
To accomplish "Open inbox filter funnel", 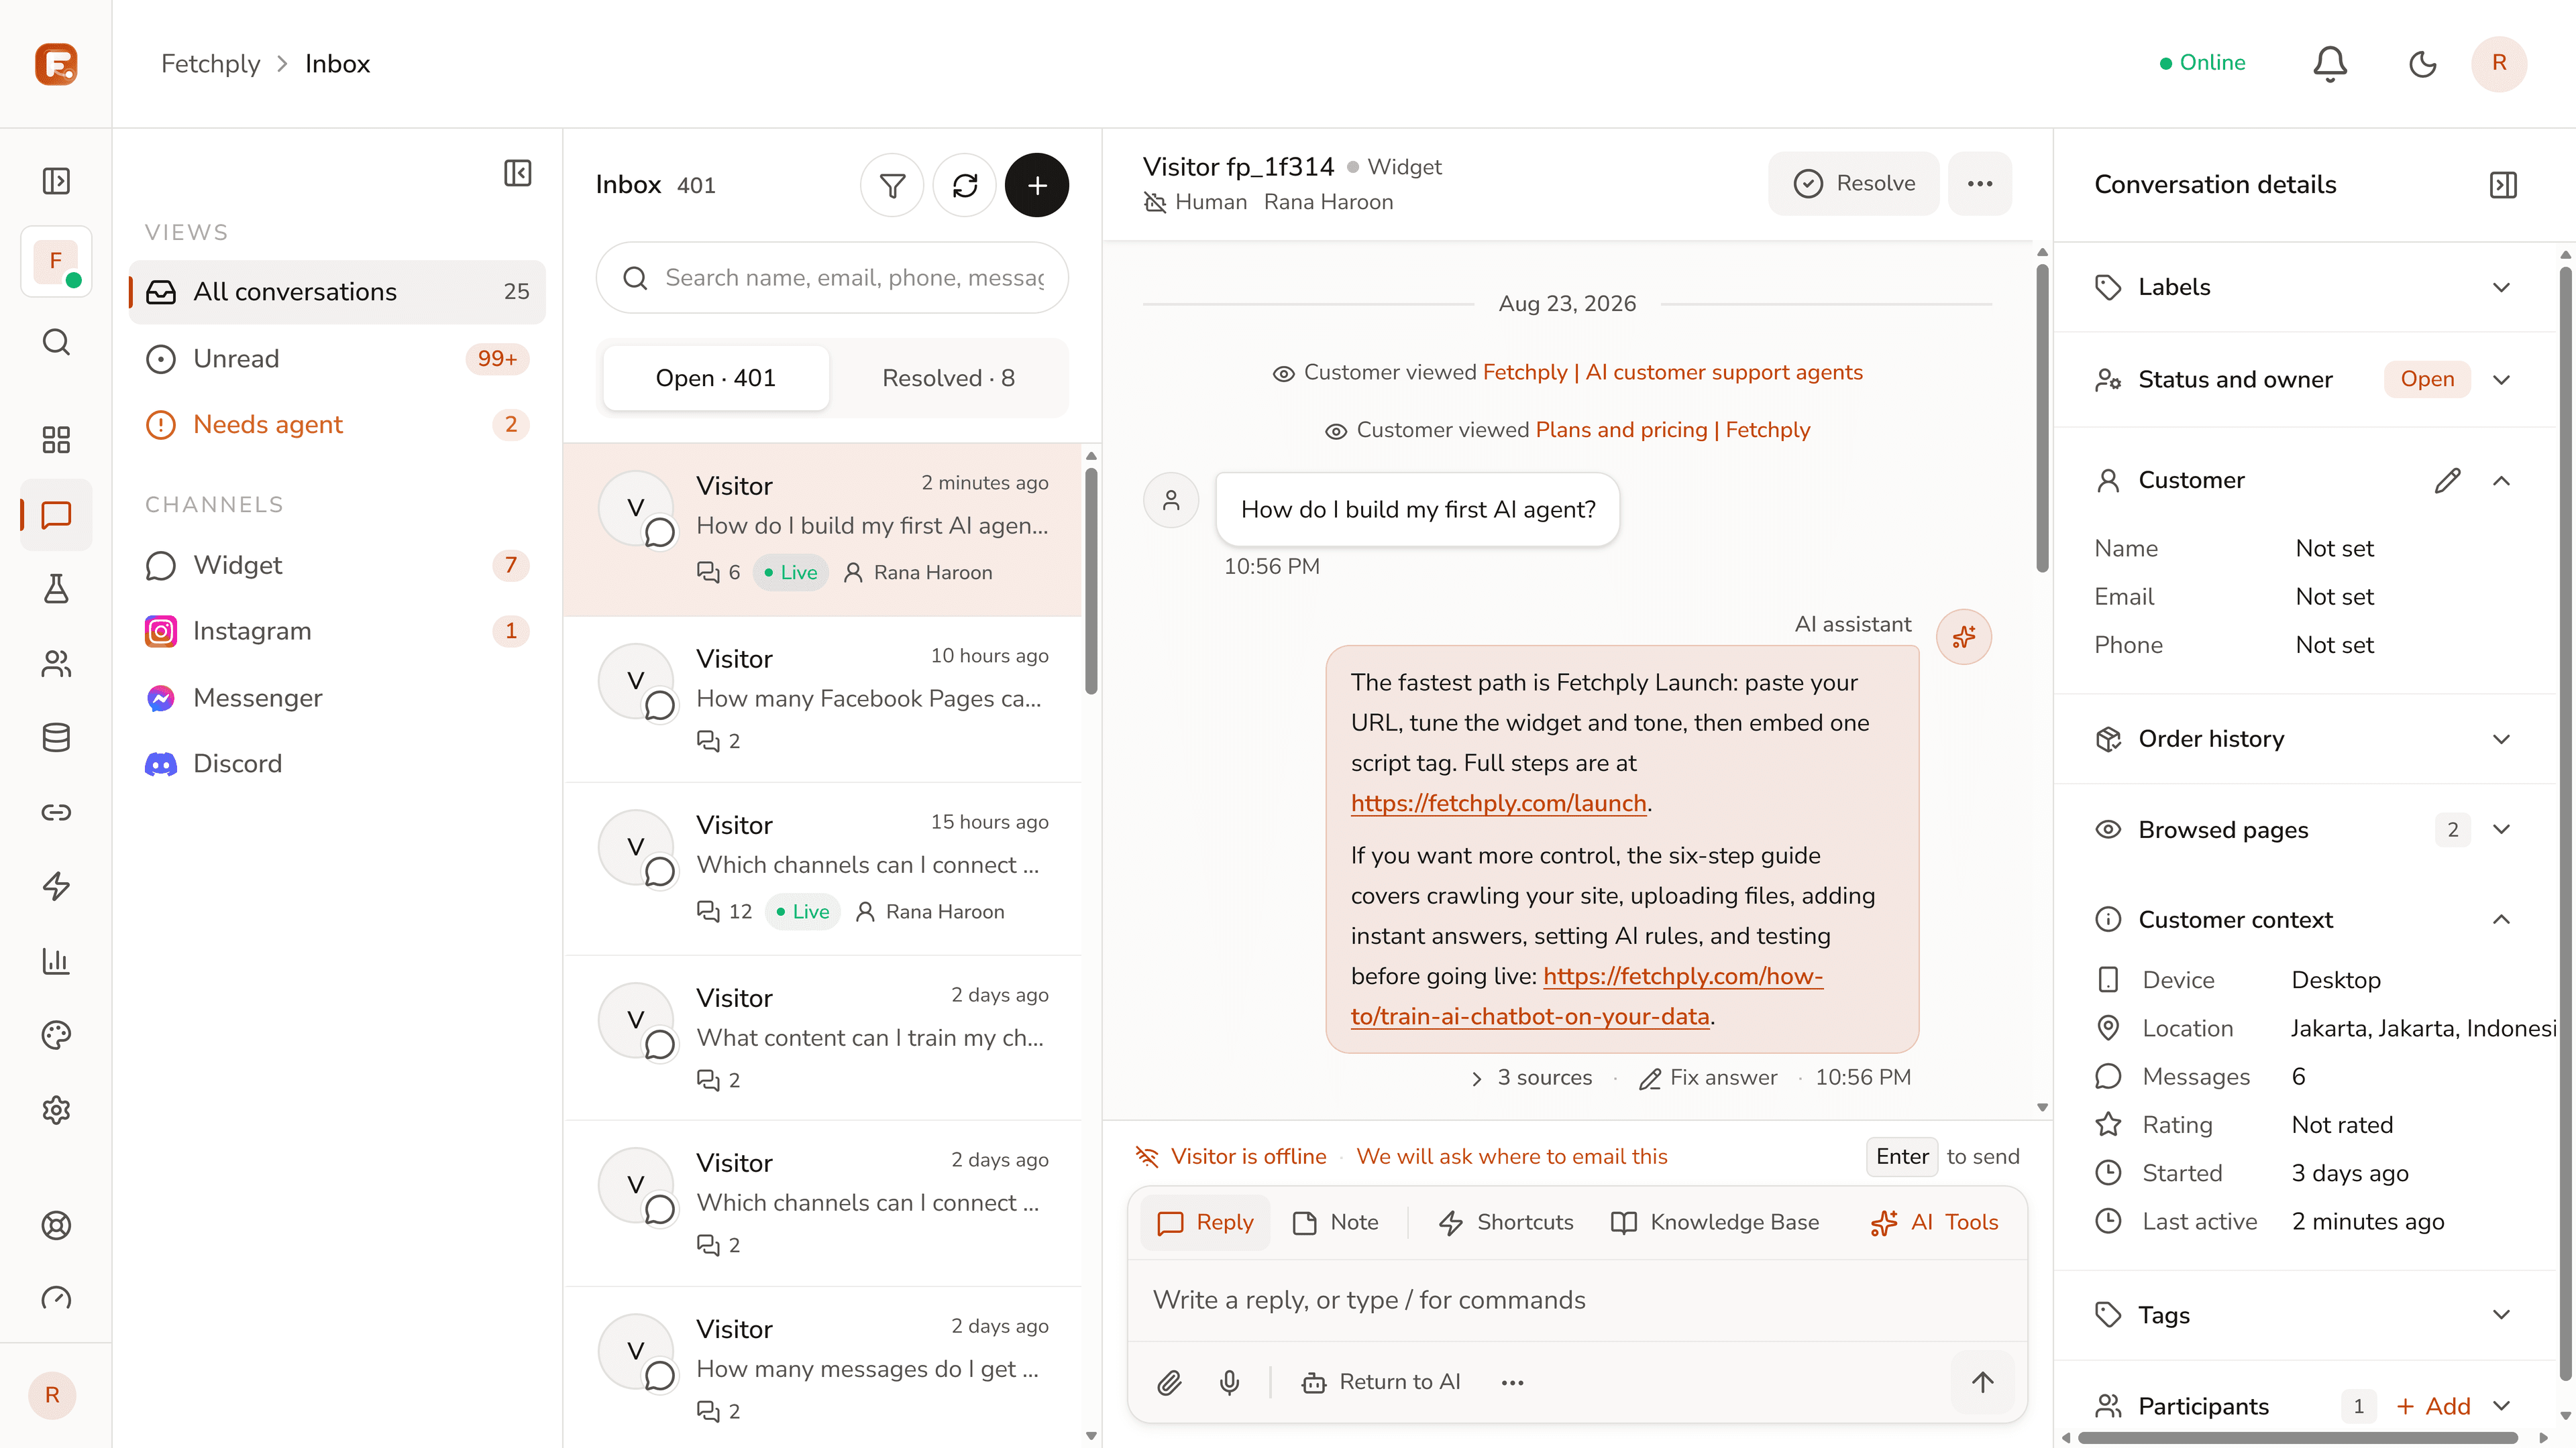I will point(892,185).
